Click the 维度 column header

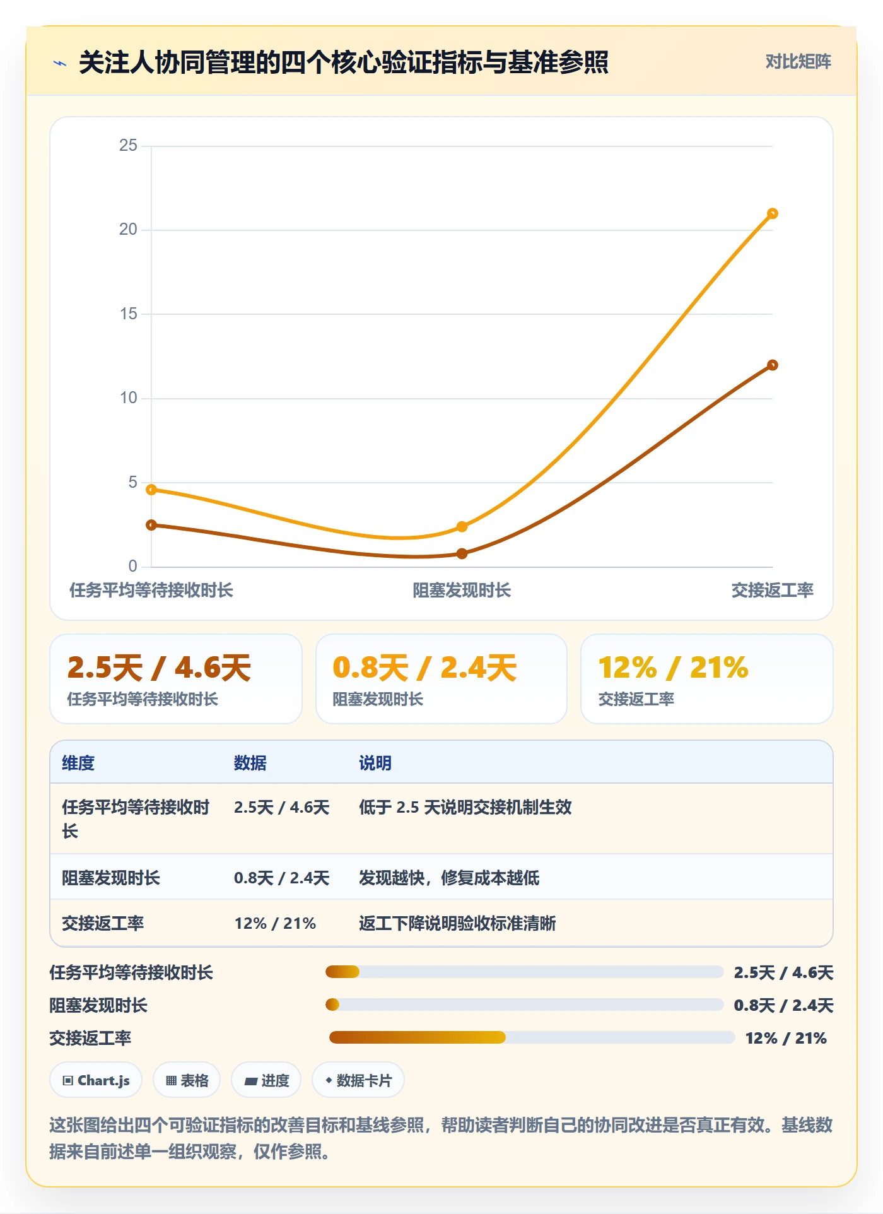[x=78, y=763]
